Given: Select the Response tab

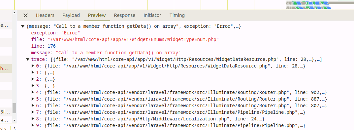Looking at the screenshot, I should click(x=125, y=15).
